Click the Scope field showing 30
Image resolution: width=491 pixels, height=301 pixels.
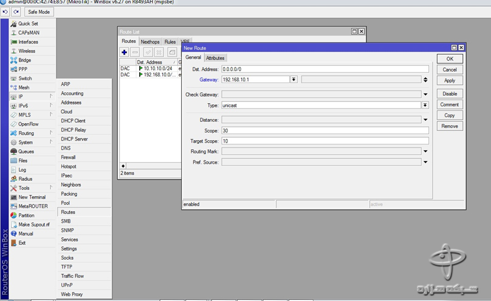click(x=325, y=130)
